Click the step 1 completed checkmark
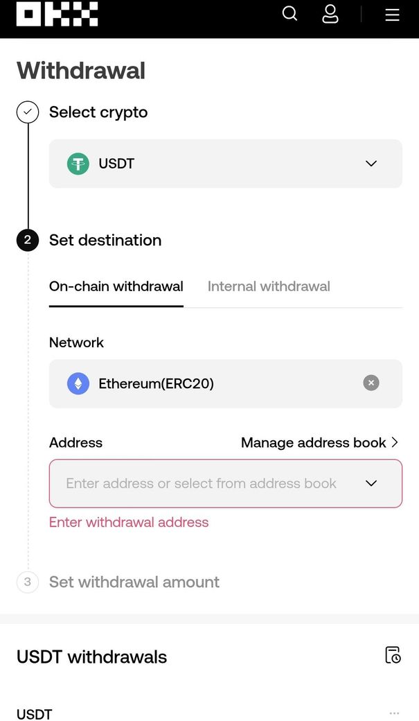 click(x=28, y=112)
